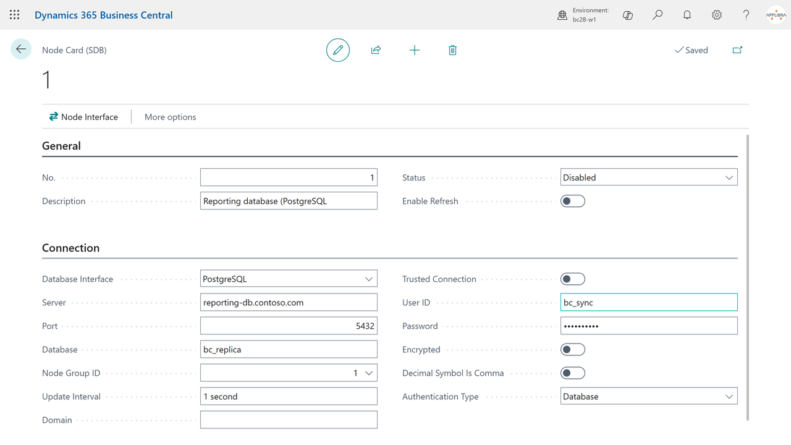Click the Database name input field

coord(289,349)
